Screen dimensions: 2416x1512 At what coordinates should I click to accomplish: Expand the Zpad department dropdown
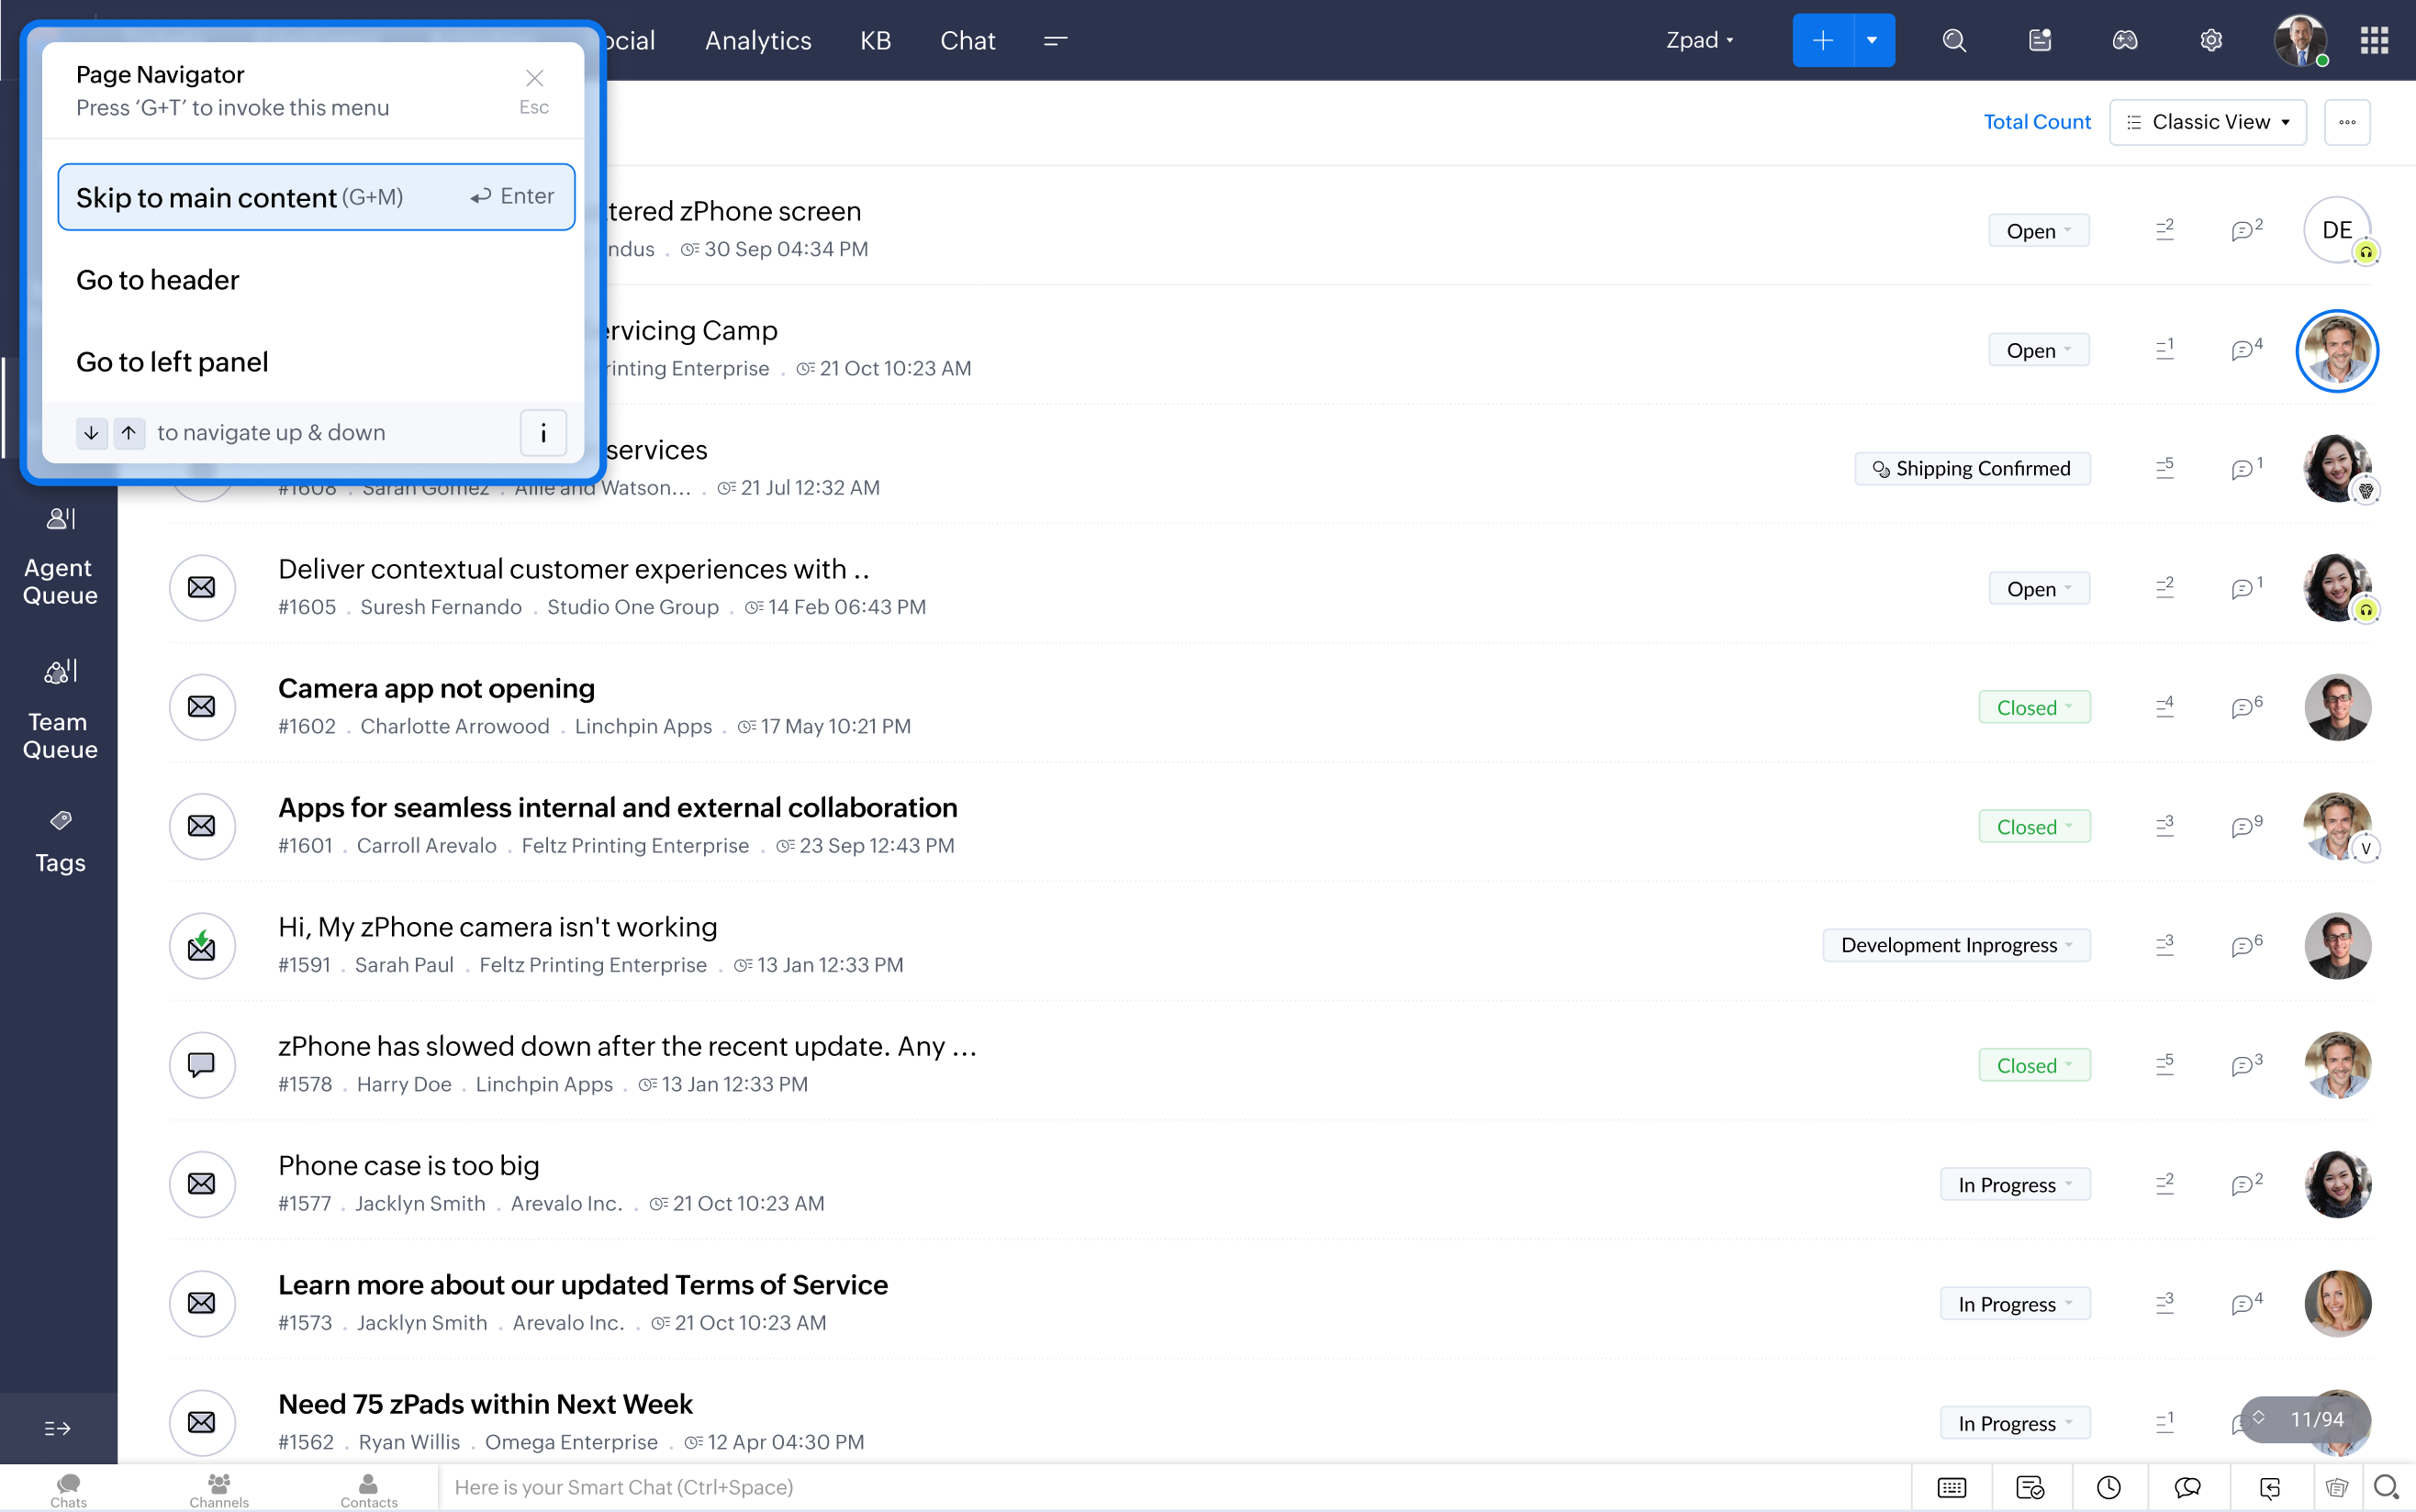(x=1700, y=40)
